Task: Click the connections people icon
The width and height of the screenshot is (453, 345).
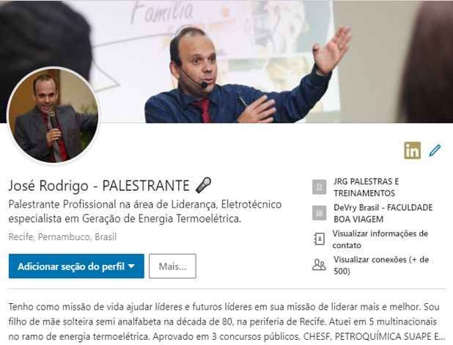Action: click(319, 265)
